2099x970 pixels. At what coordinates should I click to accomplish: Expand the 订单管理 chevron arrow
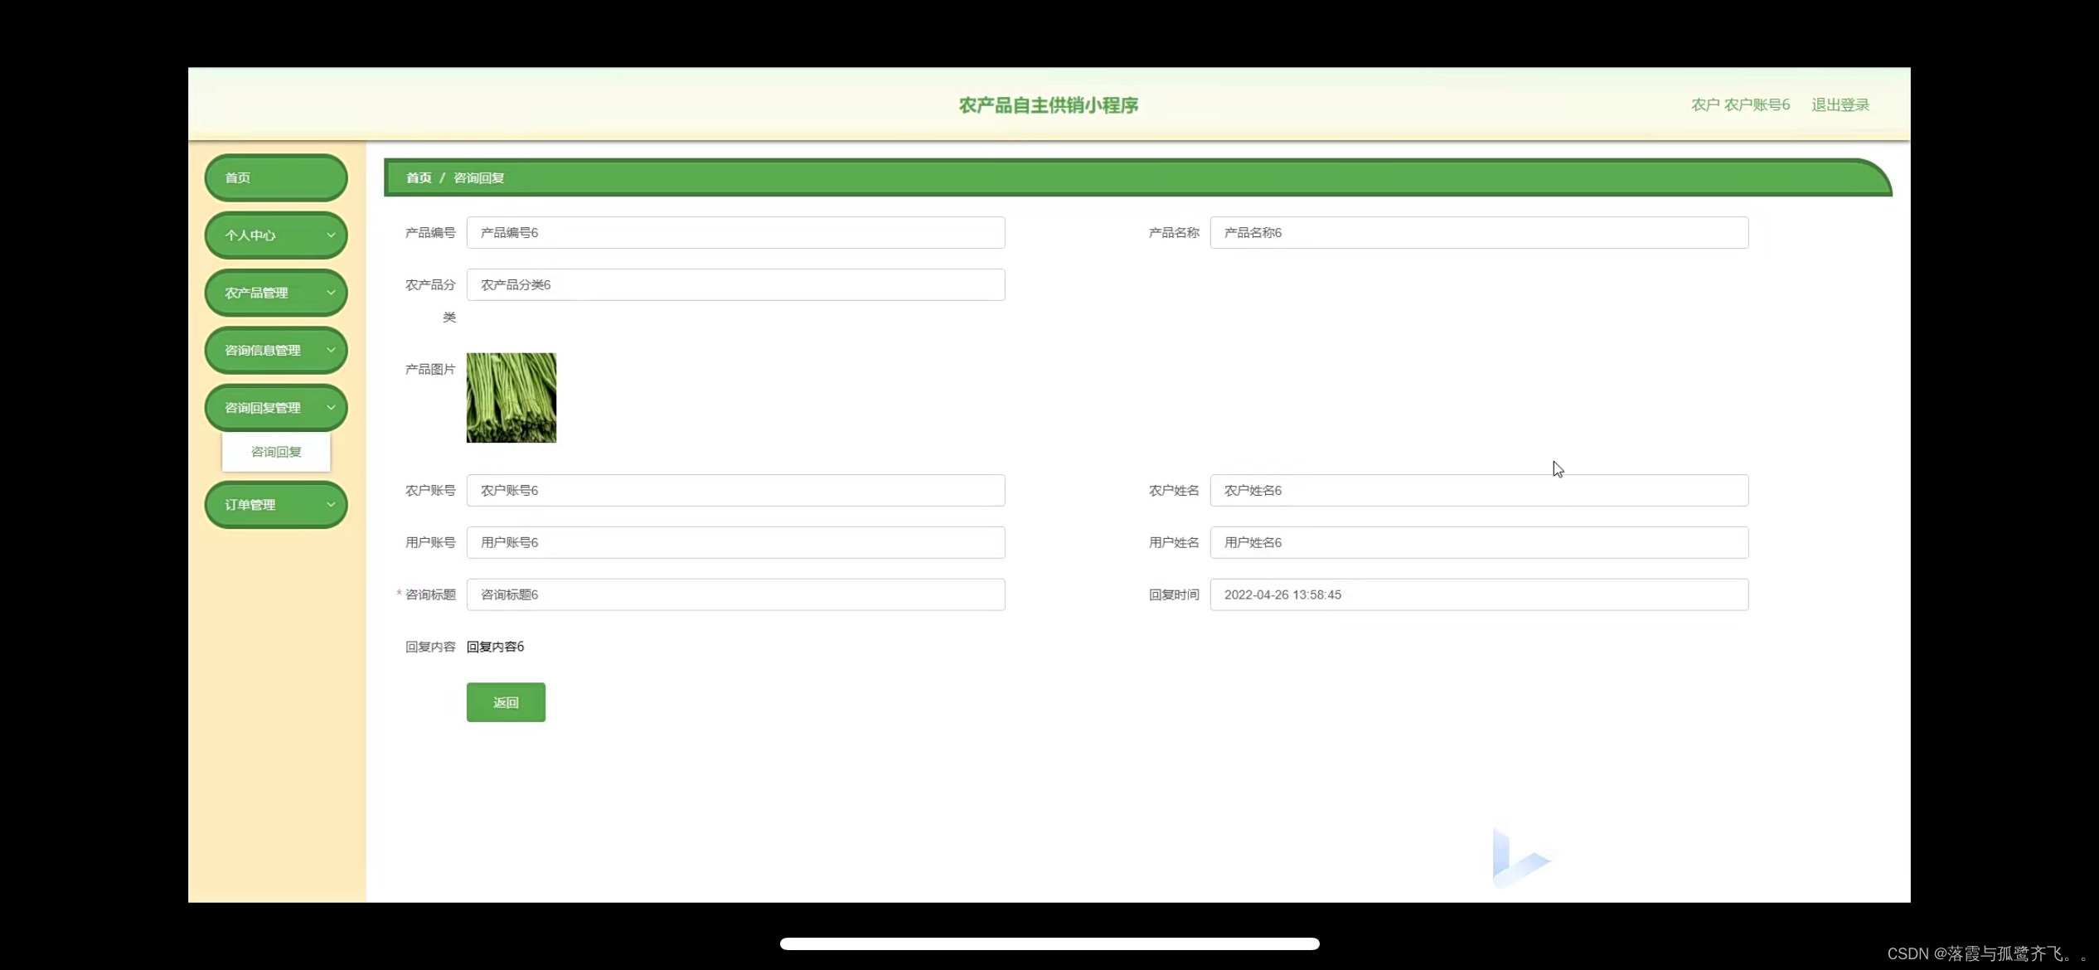[x=331, y=504]
